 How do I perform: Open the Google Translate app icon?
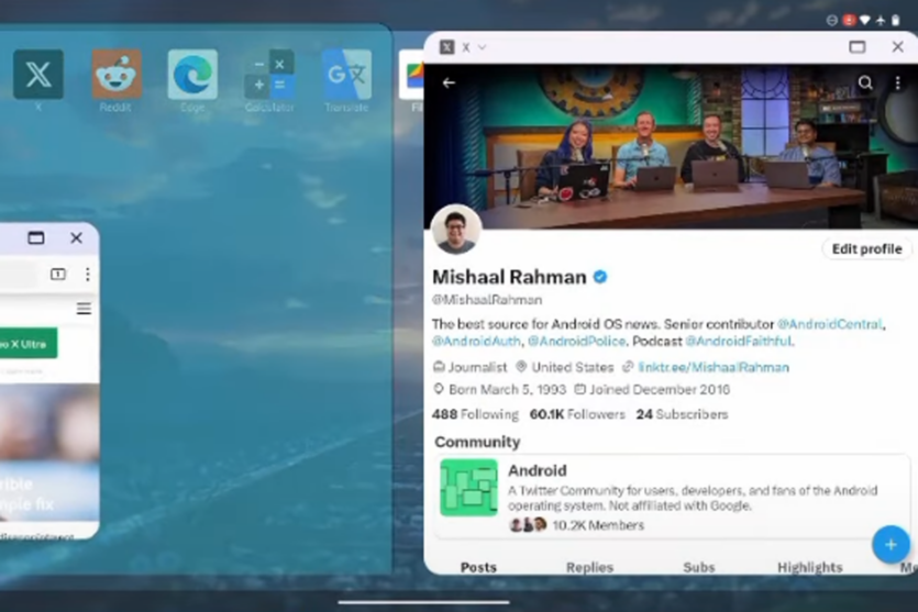point(347,74)
